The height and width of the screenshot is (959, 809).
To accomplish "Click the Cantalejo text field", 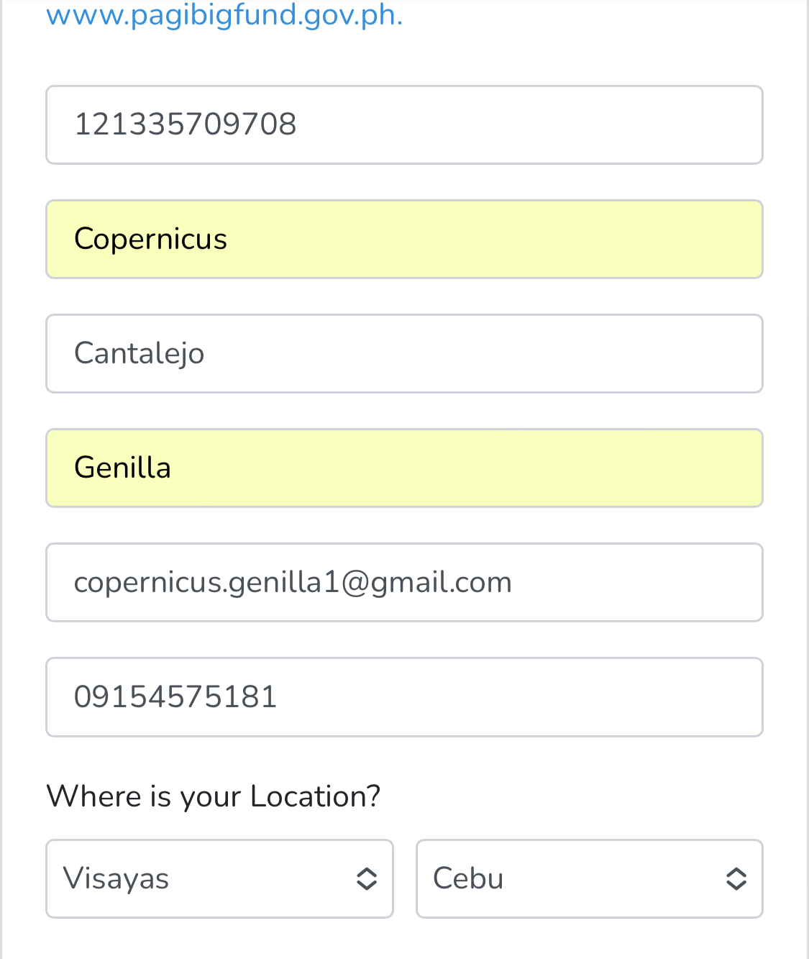I will [x=404, y=353].
